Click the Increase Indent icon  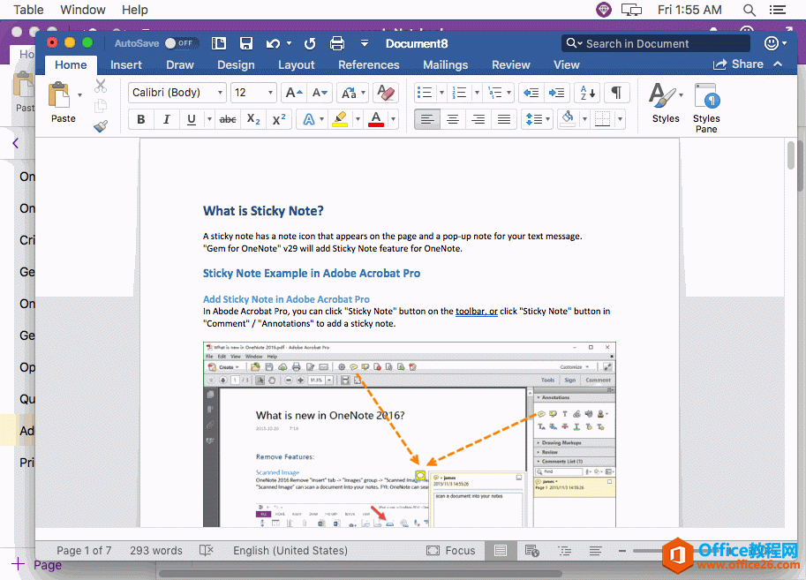pos(556,93)
